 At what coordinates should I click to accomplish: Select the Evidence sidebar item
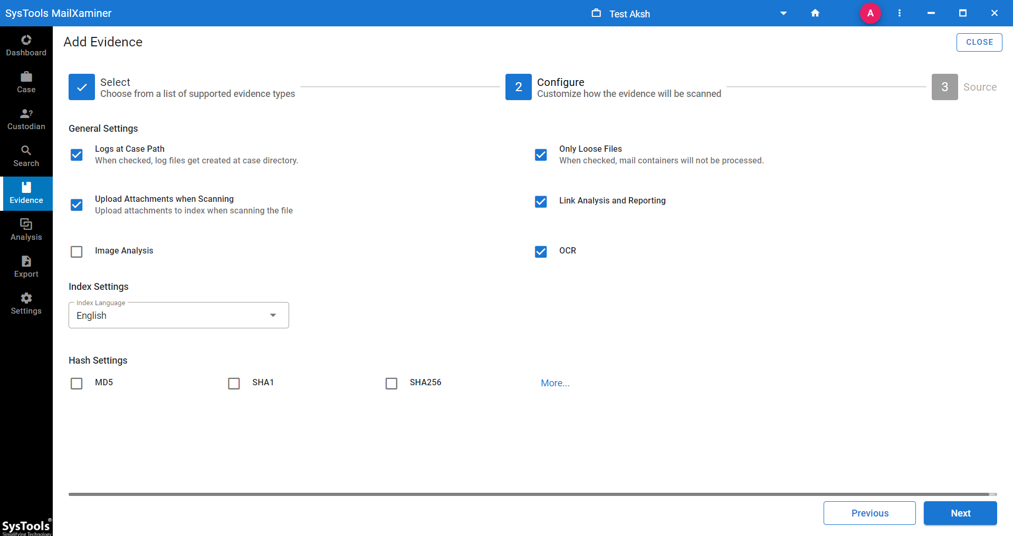(26, 193)
